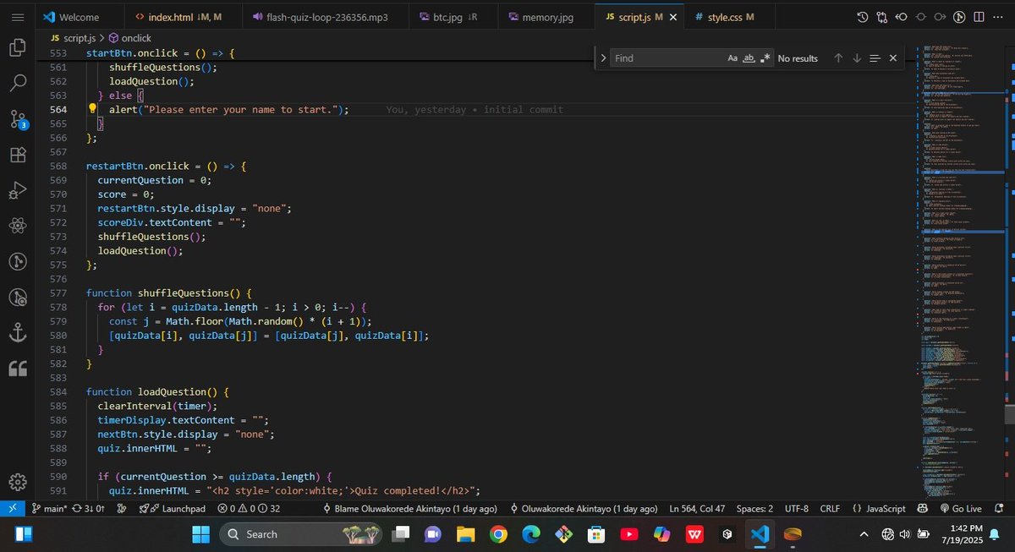Show hidden tray icons chevron
Viewport: 1015px width, 552px height.
(864, 534)
